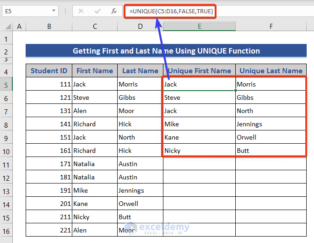Click the Unique First Name cell "Kane" in row 9

199,137
